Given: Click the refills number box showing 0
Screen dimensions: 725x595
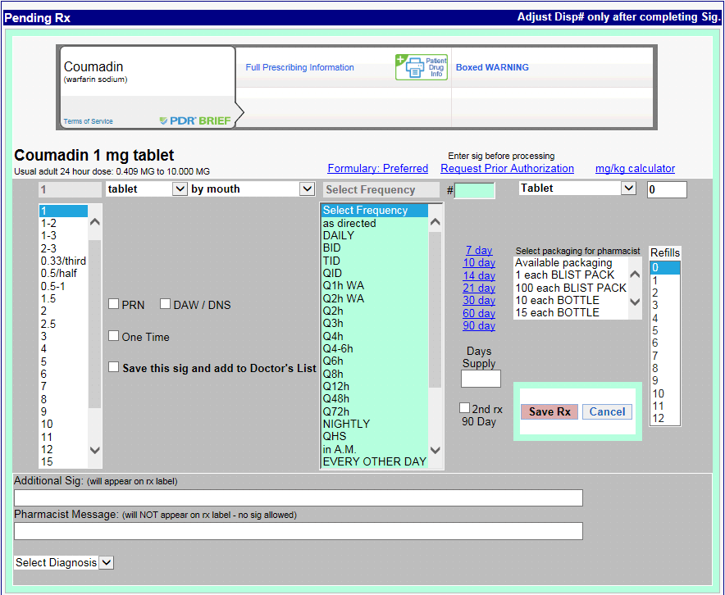Looking at the screenshot, I should coord(667,190).
